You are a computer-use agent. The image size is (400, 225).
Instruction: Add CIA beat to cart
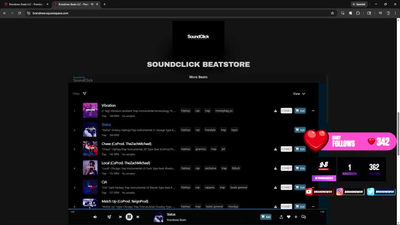[300, 187]
